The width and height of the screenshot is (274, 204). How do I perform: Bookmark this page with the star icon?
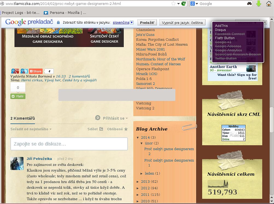point(173,4)
